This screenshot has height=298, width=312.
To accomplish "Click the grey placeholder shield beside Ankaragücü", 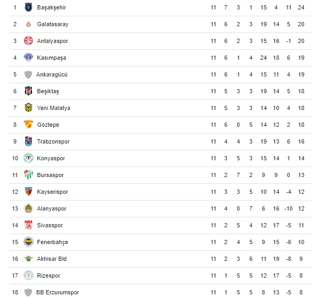I will [28, 74].
